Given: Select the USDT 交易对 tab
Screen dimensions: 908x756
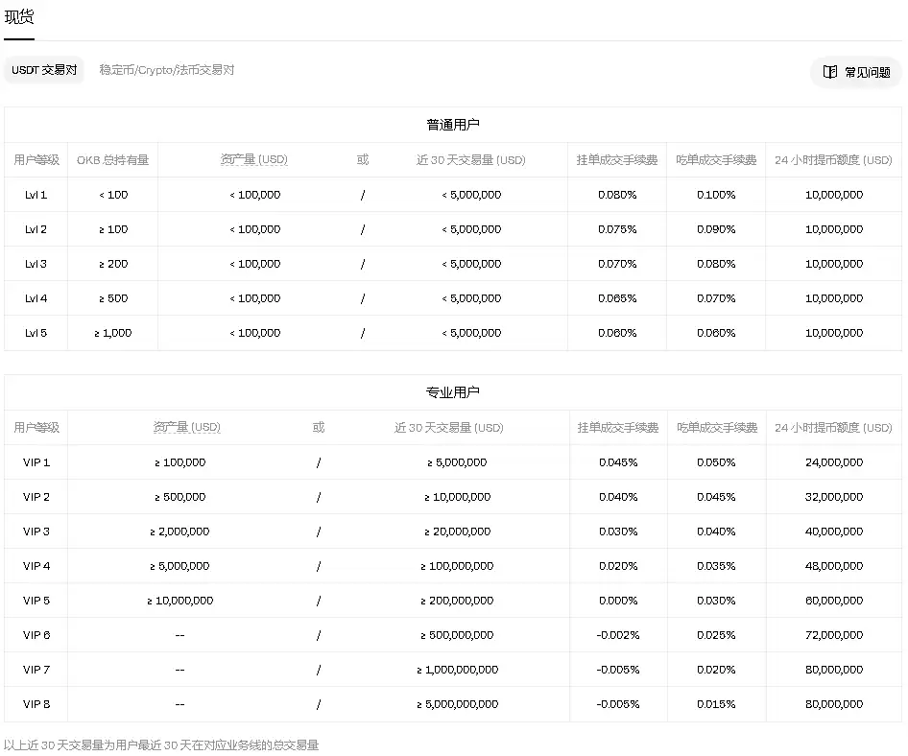Looking at the screenshot, I should (44, 70).
